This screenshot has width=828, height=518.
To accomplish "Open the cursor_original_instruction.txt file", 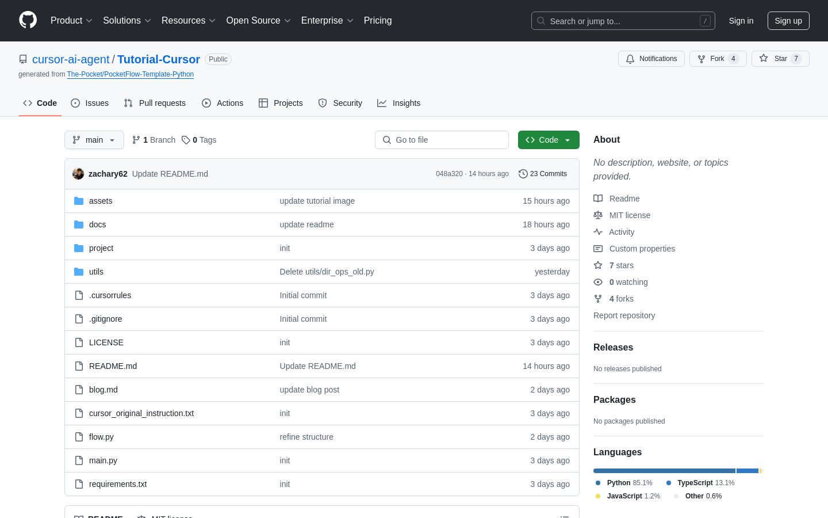I will tap(141, 413).
